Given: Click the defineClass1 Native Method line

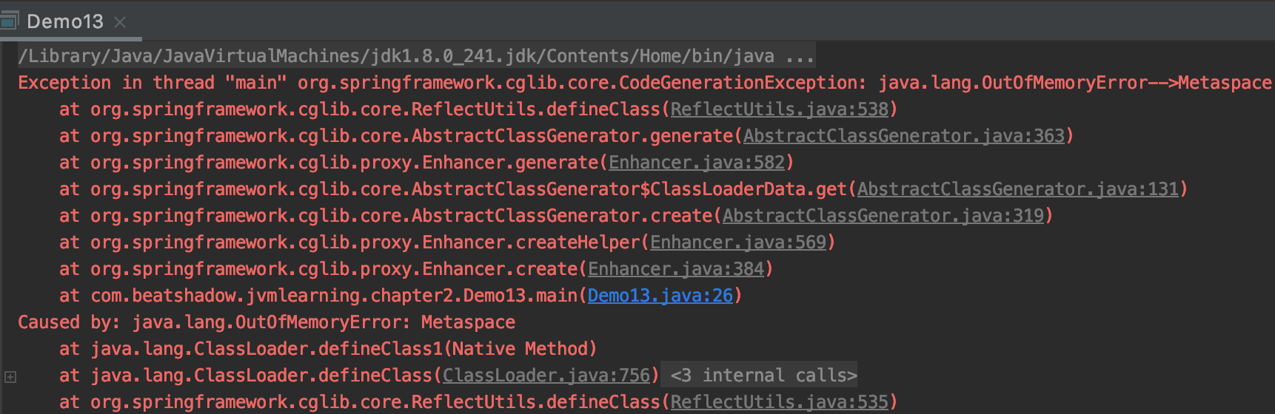Looking at the screenshot, I should (328, 349).
